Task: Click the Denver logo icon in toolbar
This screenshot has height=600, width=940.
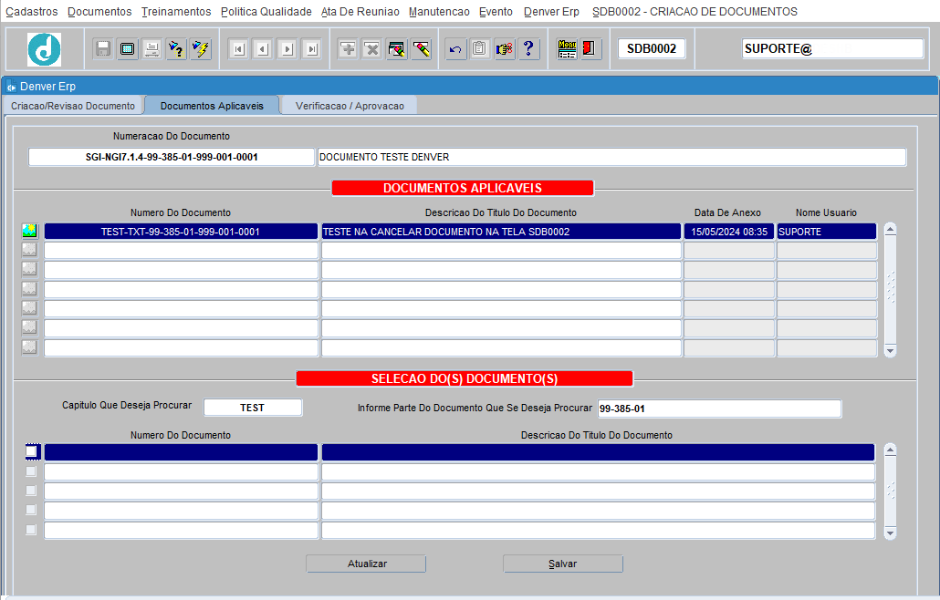Action: (x=44, y=48)
